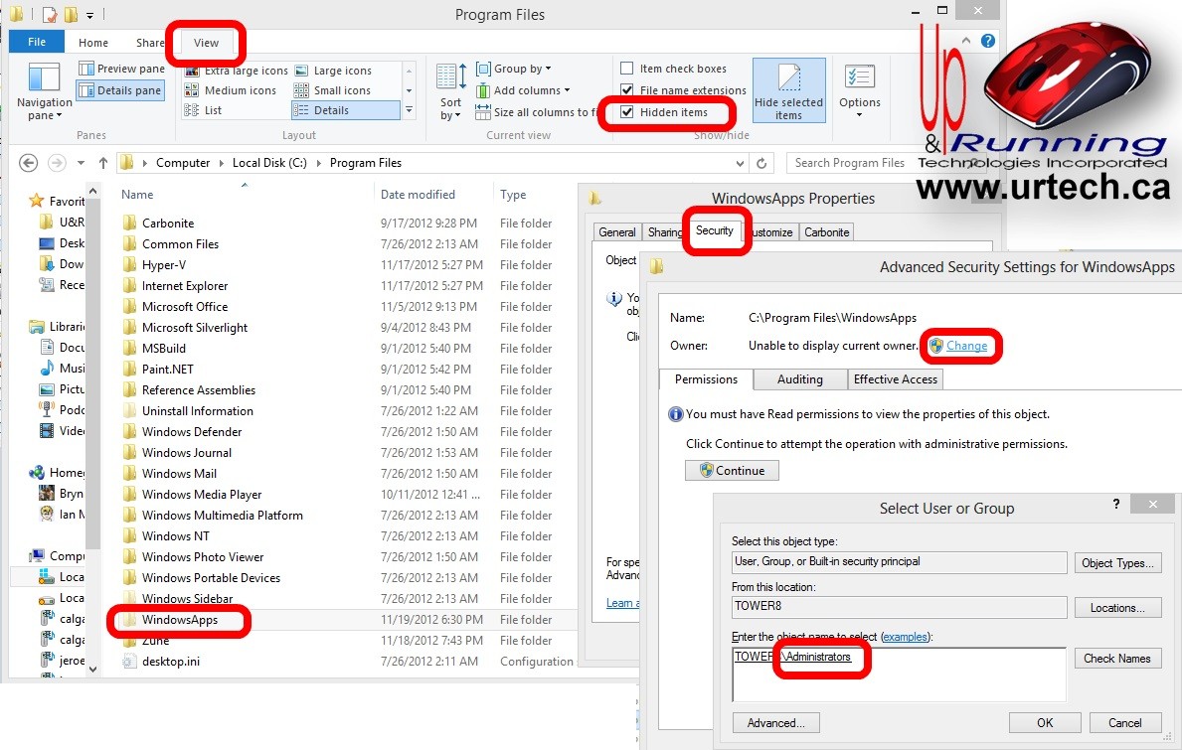Click the Back arrow navigation button
The height and width of the screenshot is (750, 1182).
pos(29,163)
